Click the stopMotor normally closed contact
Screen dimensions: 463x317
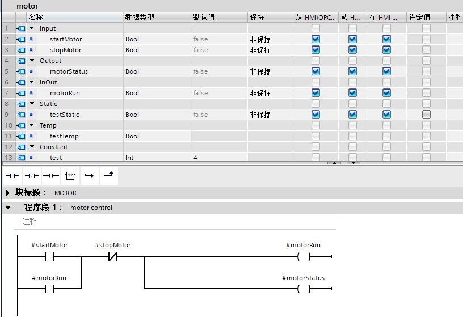(113, 256)
